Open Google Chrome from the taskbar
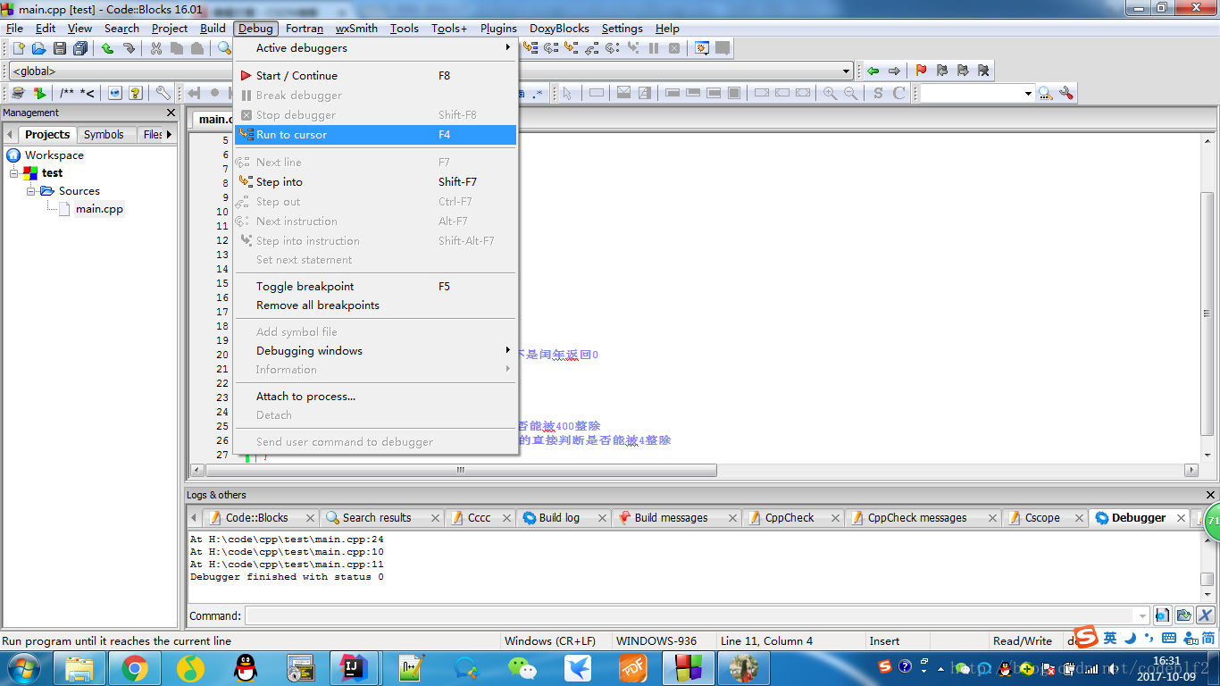Viewport: 1220px width, 686px height. point(135,668)
